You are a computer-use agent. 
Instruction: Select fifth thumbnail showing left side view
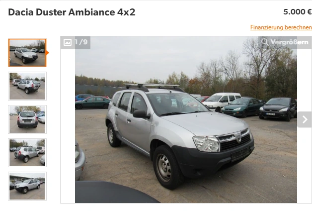(27, 186)
